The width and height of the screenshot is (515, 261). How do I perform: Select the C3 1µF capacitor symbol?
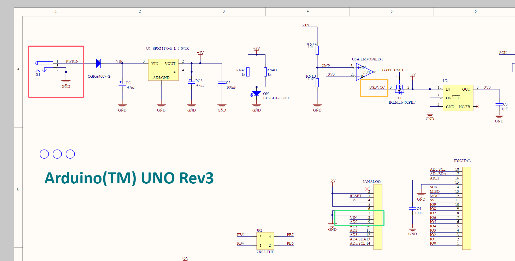point(499,104)
